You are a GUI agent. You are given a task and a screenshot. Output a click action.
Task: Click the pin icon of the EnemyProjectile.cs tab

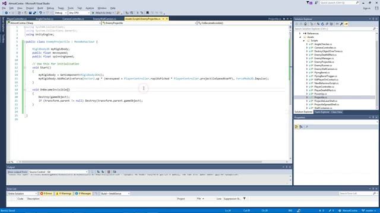163,19
